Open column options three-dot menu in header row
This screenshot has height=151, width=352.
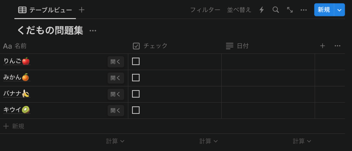coord(337,46)
